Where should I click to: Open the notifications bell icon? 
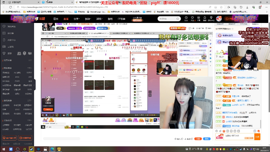[205, 18]
